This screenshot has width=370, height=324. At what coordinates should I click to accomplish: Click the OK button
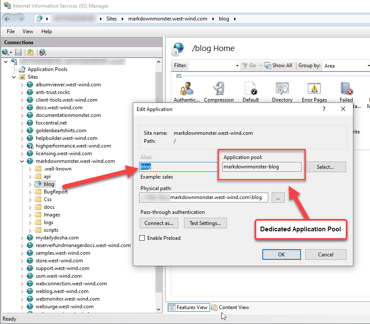pyautogui.click(x=281, y=255)
